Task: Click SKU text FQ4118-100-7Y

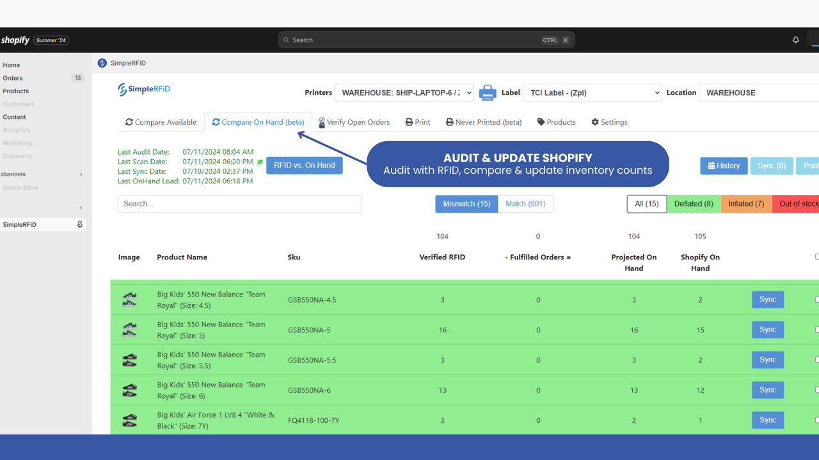Action: click(x=314, y=420)
